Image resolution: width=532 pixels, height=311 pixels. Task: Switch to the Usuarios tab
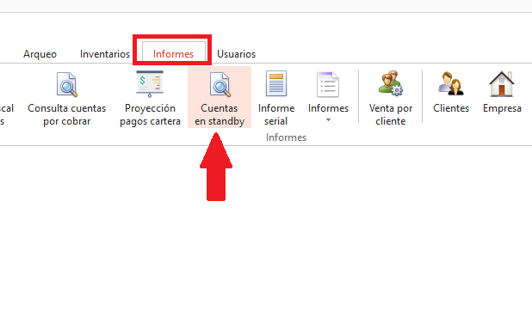tap(236, 54)
